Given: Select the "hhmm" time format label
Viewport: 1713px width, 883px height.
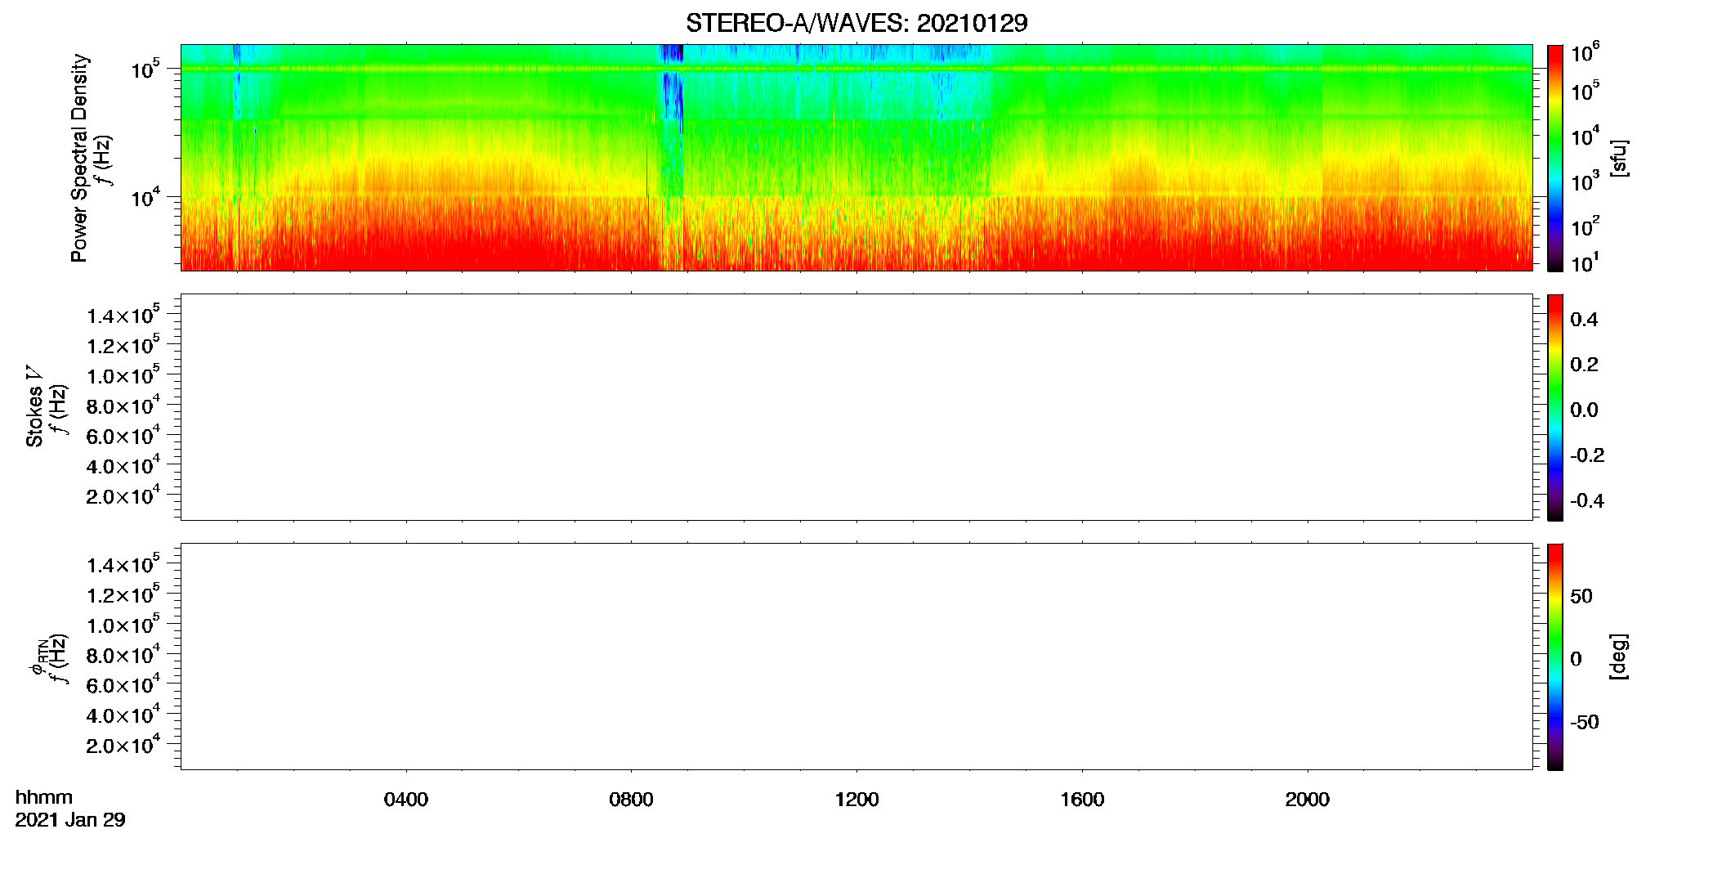Looking at the screenshot, I should click(44, 797).
